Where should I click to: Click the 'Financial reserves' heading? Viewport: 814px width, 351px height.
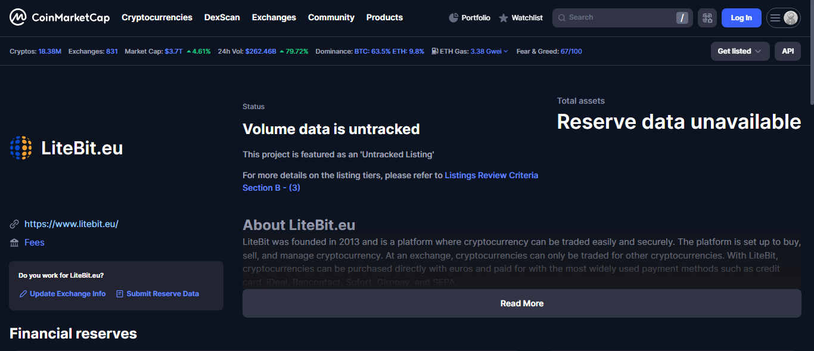pyautogui.click(x=73, y=334)
